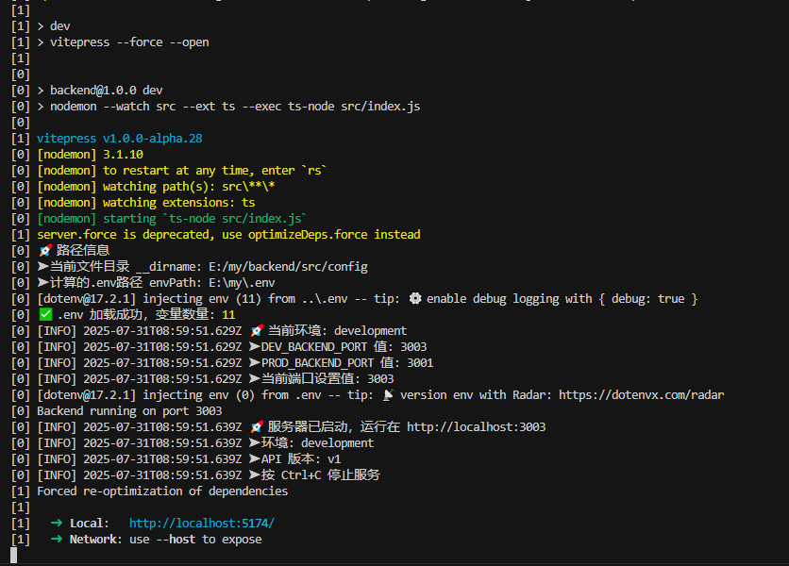Click the rocket emoji before 当前环境
The height and width of the screenshot is (566, 789).
257,330
